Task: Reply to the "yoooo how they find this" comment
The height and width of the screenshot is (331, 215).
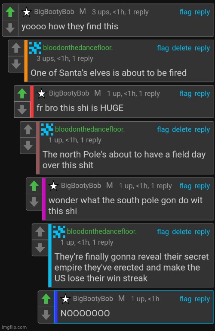Action: pos(202,12)
